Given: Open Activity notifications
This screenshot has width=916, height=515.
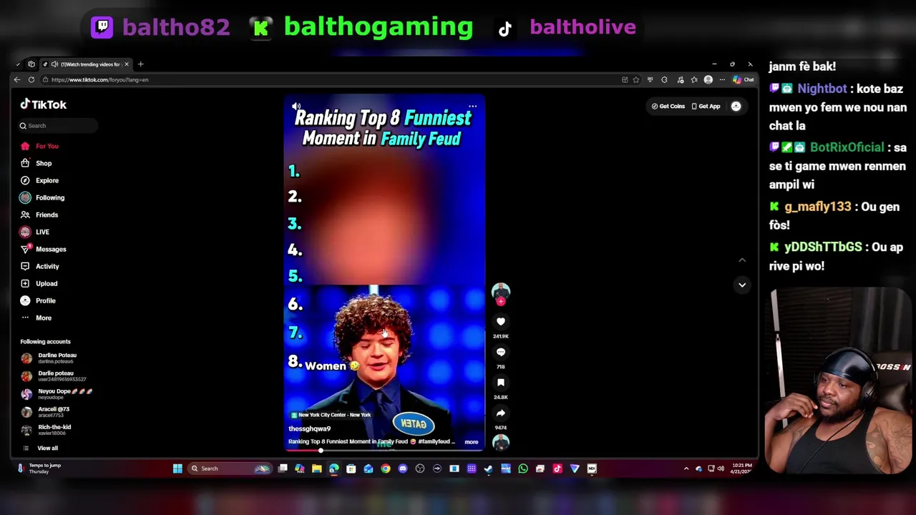Looking at the screenshot, I should tap(40, 266).
